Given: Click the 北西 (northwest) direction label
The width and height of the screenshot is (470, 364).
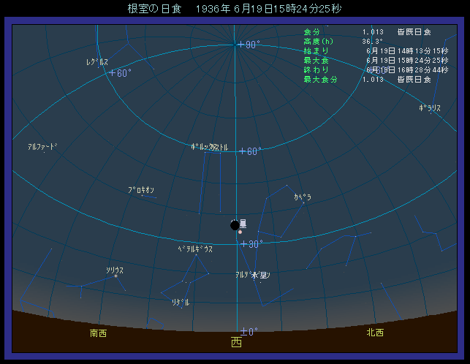Looking at the screenshot, I should (374, 333).
